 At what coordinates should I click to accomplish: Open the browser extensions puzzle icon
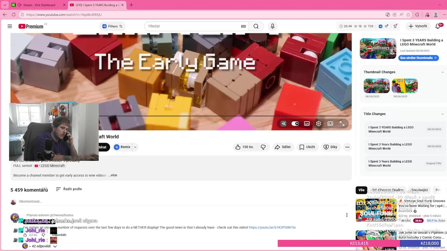[x=417, y=15]
